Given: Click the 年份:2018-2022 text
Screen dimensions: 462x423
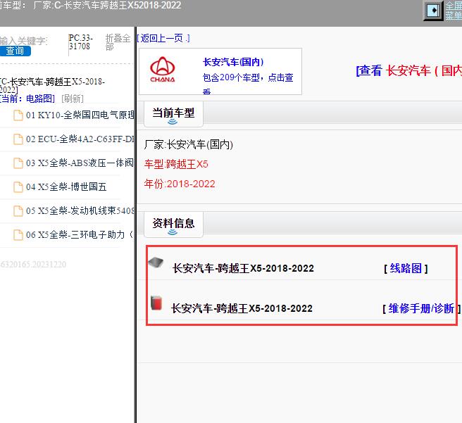Looking at the screenshot, I should [x=180, y=184].
